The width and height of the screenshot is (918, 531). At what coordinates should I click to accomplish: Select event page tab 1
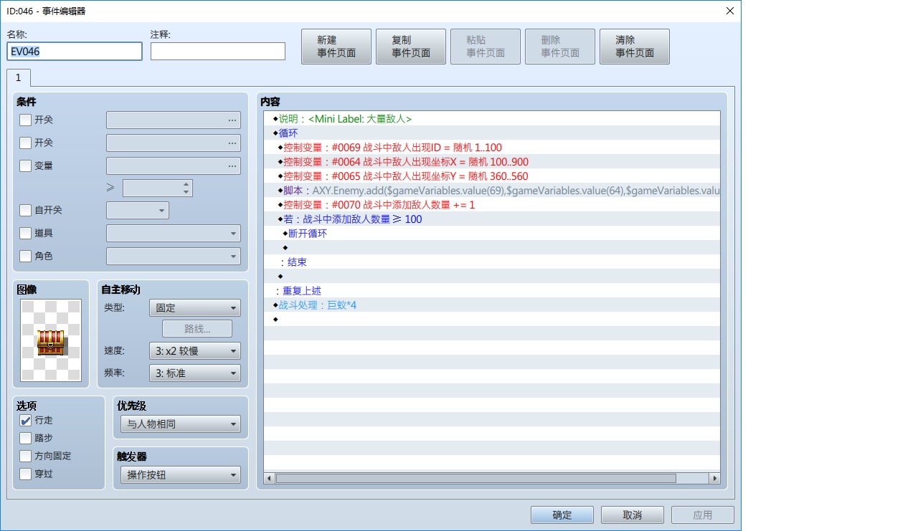click(19, 77)
